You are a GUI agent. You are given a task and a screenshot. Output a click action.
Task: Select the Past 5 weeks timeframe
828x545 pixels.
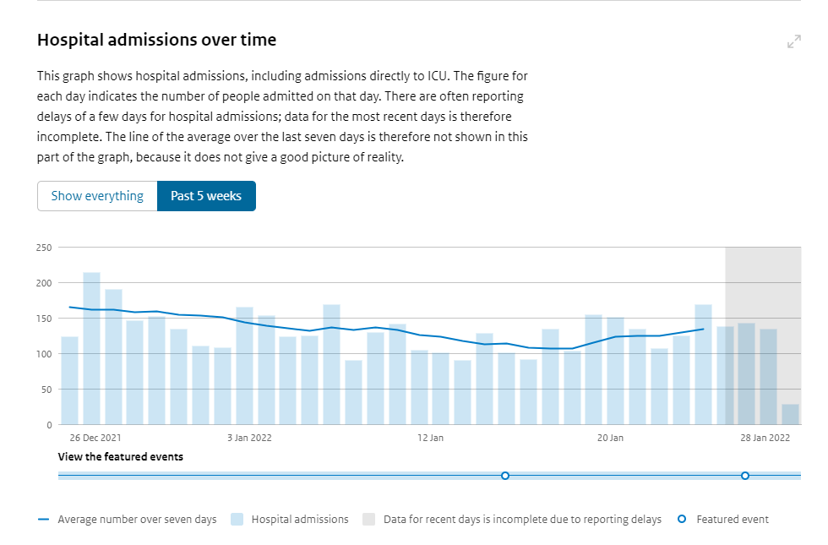pos(206,196)
